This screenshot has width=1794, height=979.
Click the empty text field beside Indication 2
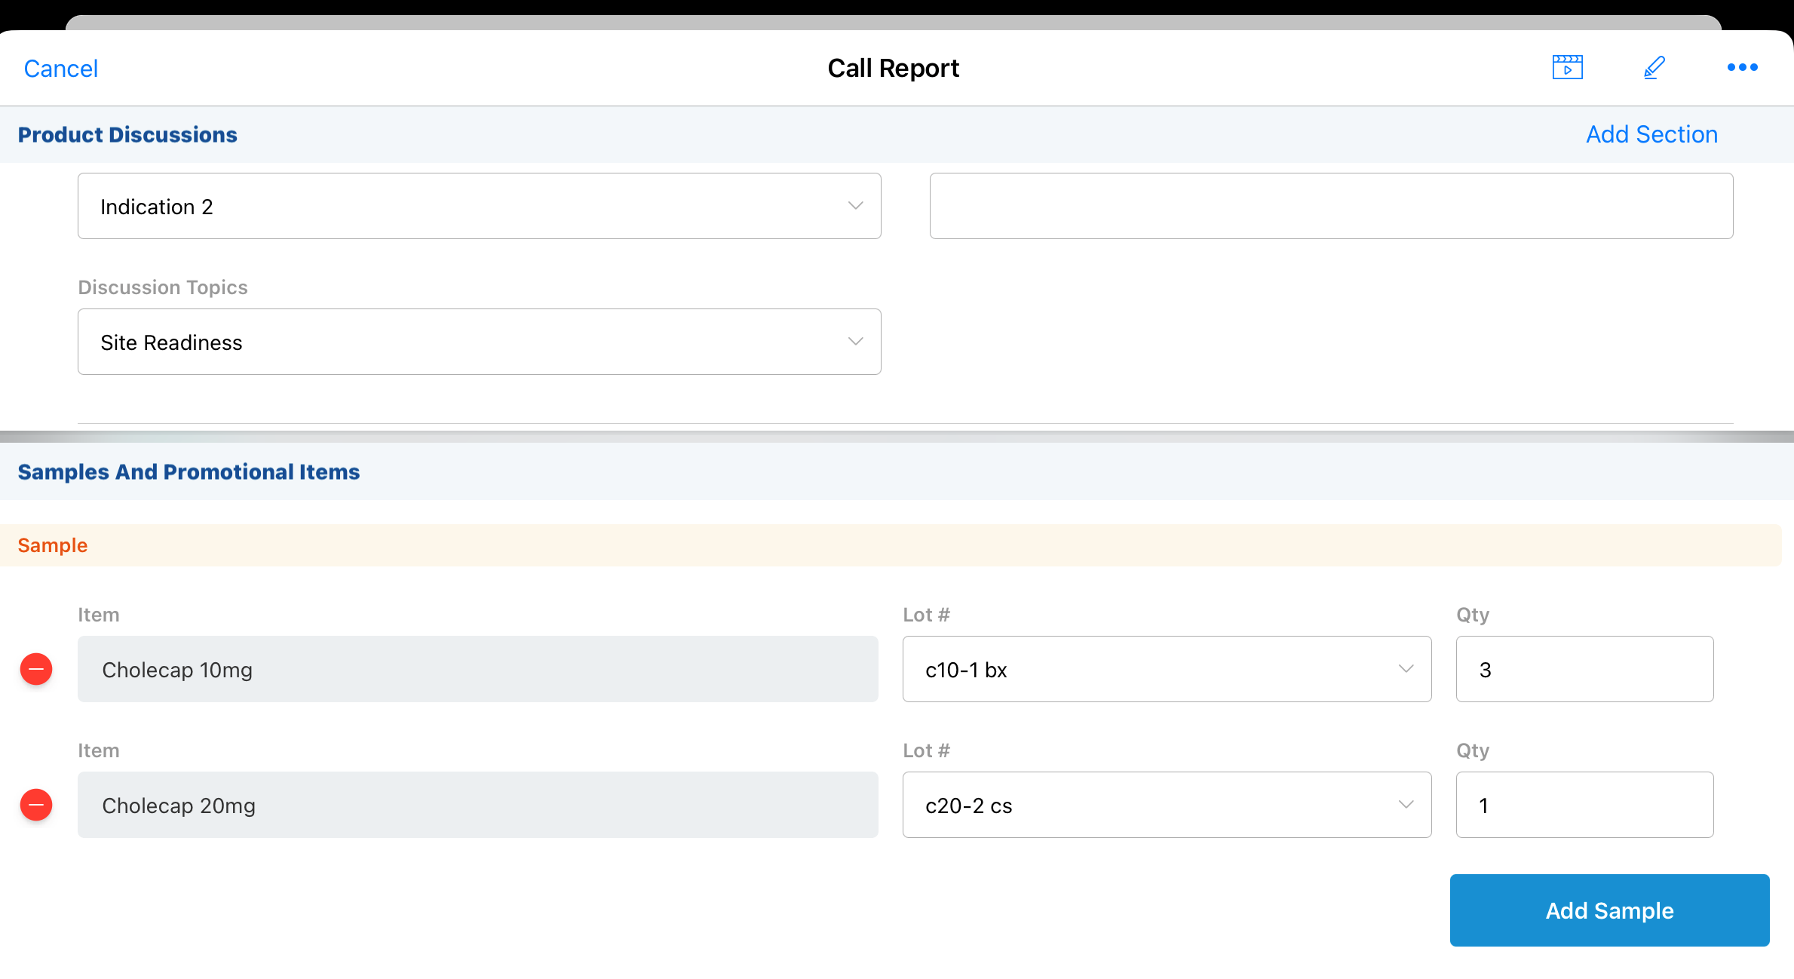[1331, 206]
